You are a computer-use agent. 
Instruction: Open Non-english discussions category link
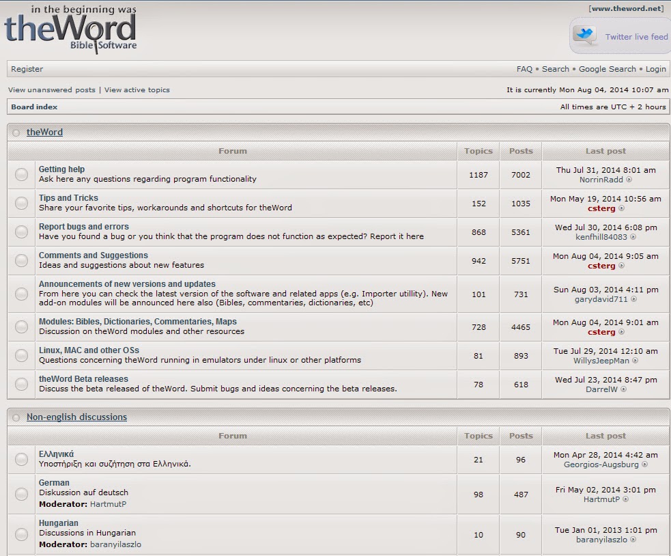(x=76, y=417)
